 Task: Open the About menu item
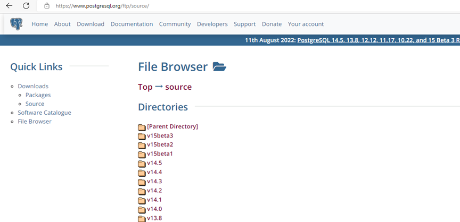click(62, 24)
